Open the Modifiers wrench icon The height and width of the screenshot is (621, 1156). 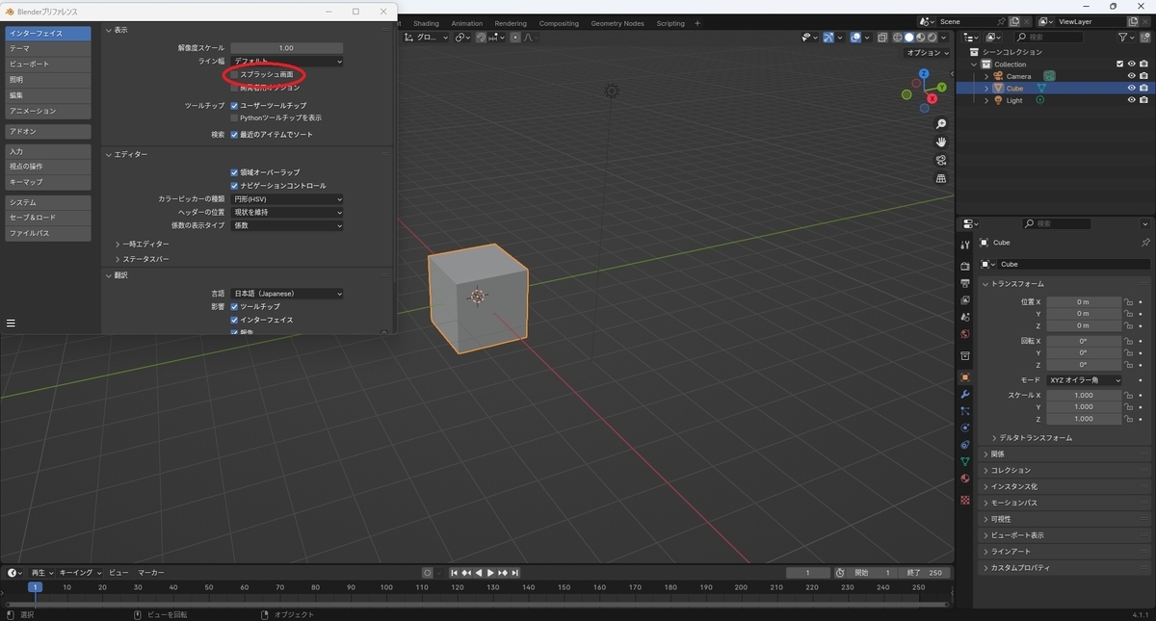coord(965,395)
